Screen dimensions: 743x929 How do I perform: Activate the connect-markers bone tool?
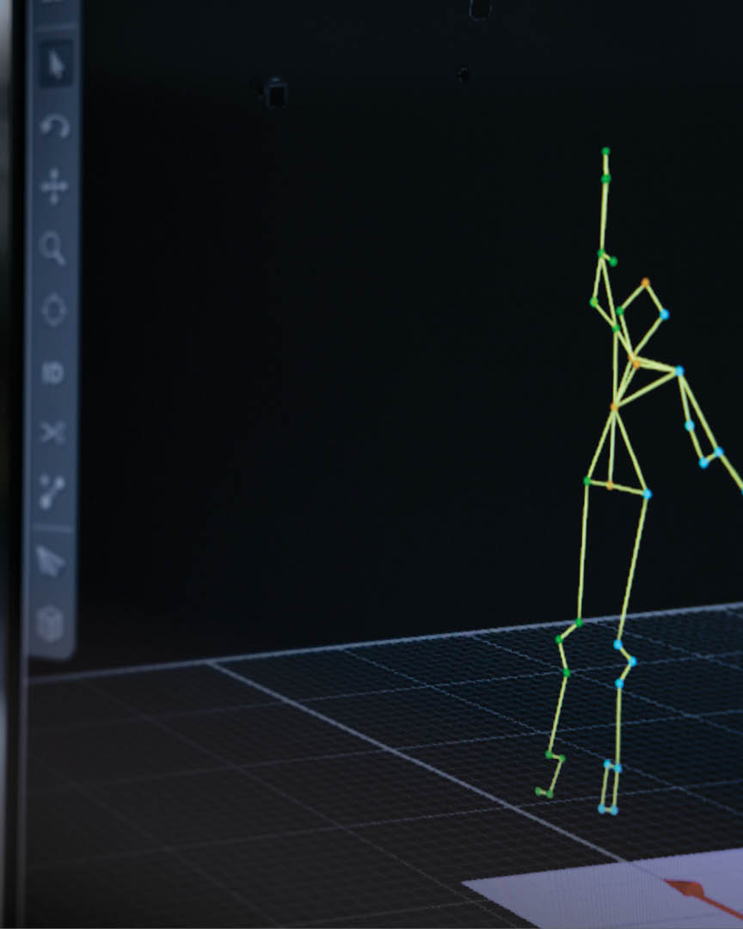coord(52,493)
